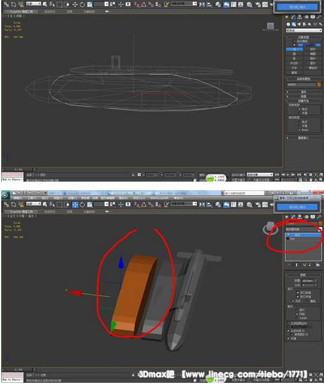Activate highlighted Select and Move tool in bottom screenshot
This screenshot has width=324, height=384.
coord(75,204)
